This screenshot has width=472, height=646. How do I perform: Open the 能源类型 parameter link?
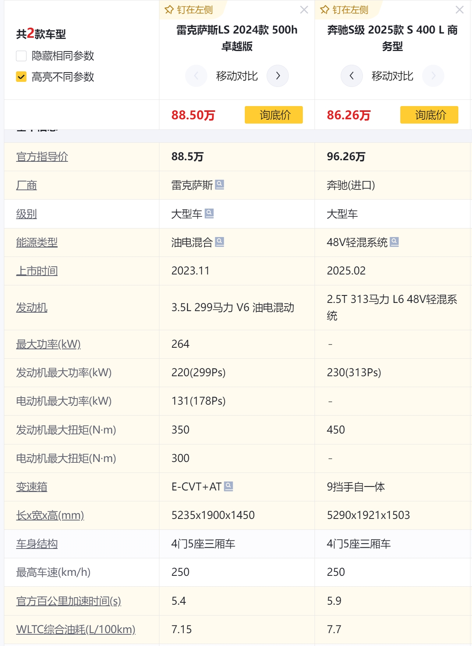pyautogui.click(x=37, y=242)
